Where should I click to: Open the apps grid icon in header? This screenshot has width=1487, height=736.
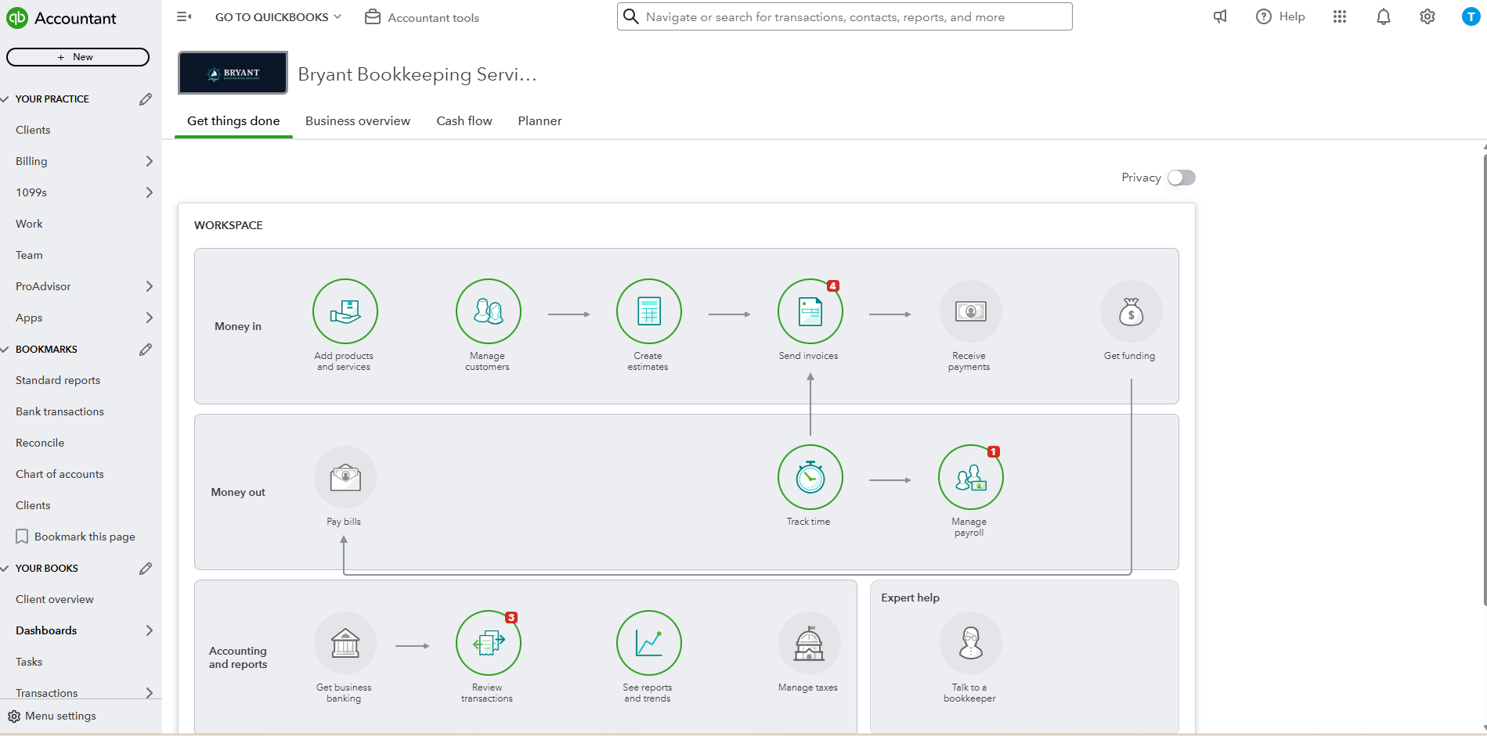click(x=1339, y=16)
